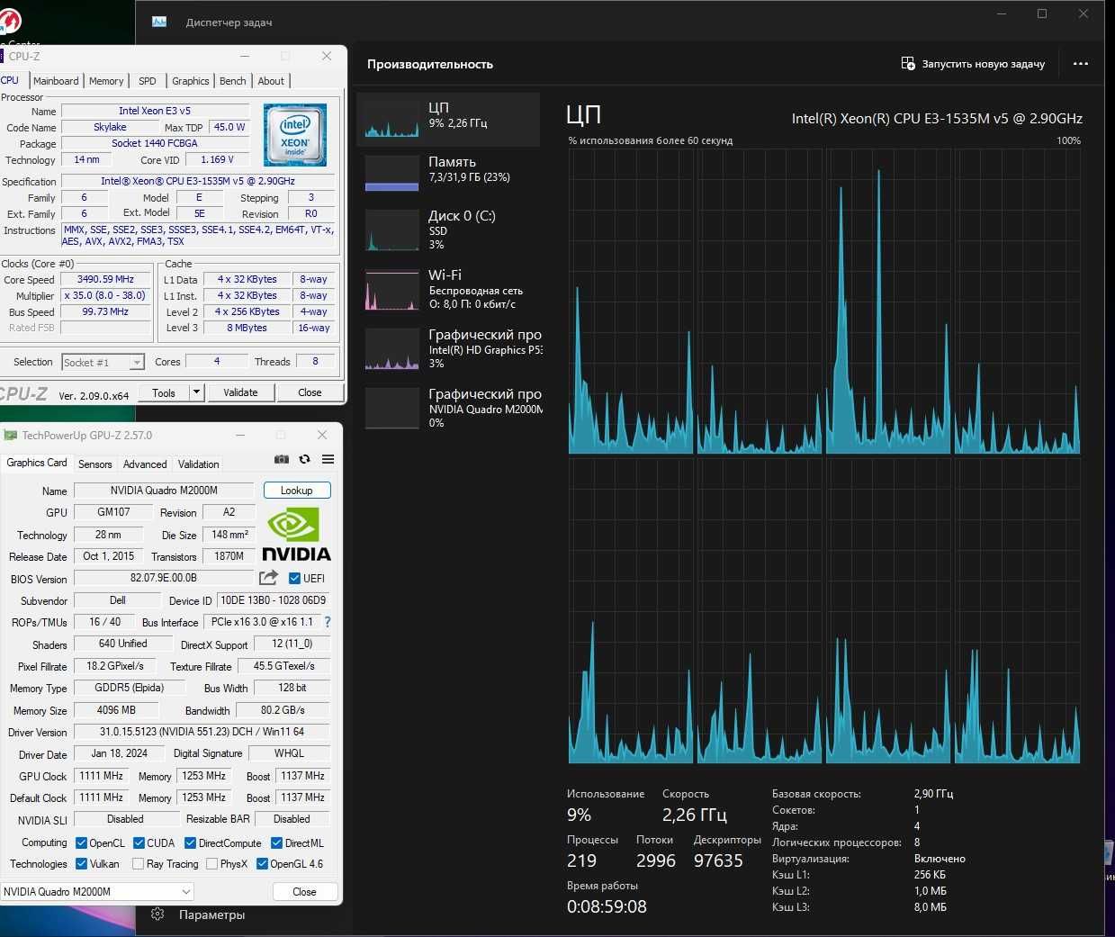Viewport: 1115px width, 937px height.
Task: Open the GPU-Z hamburger menu
Action: pyautogui.click(x=328, y=459)
